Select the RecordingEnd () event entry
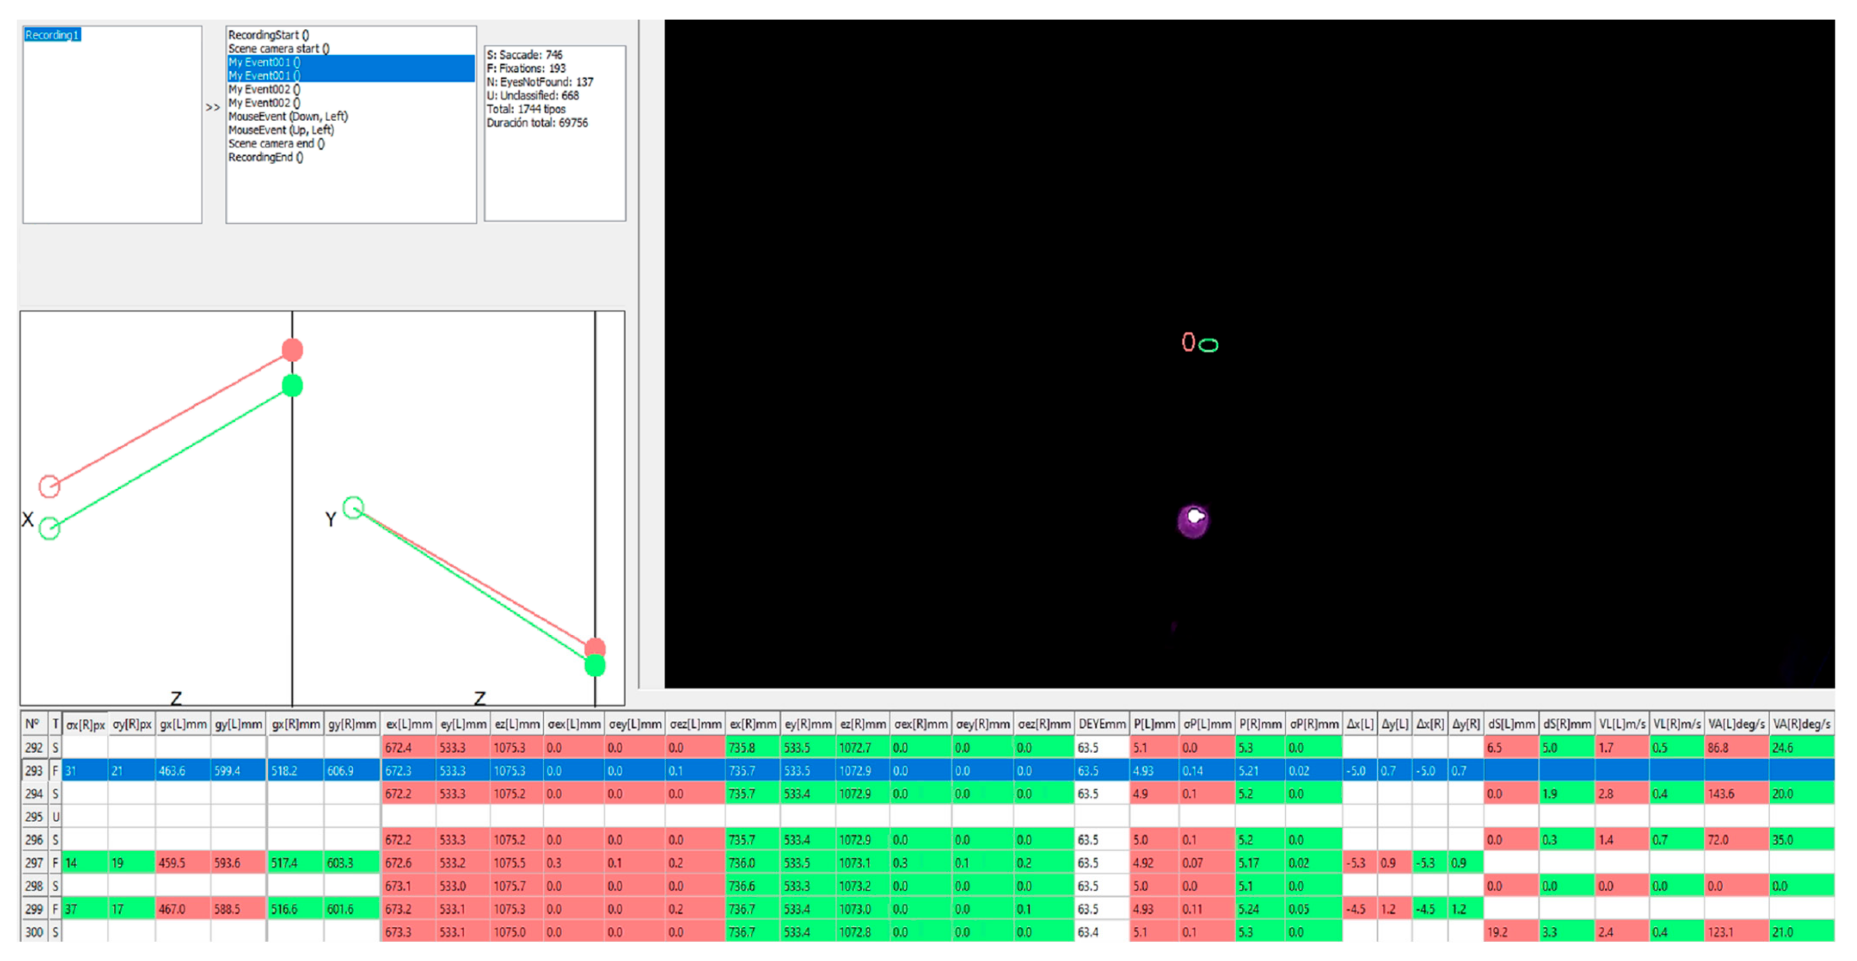Screen dimensions: 1857x961 point(265,157)
